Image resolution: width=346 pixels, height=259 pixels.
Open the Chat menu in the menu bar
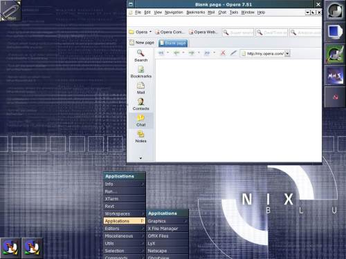point(222,12)
